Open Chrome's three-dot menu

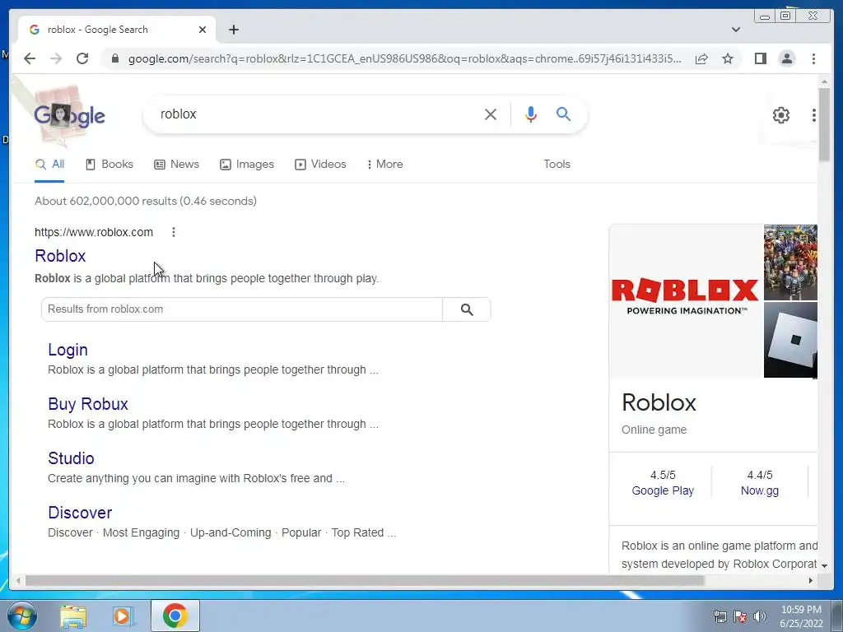813,58
